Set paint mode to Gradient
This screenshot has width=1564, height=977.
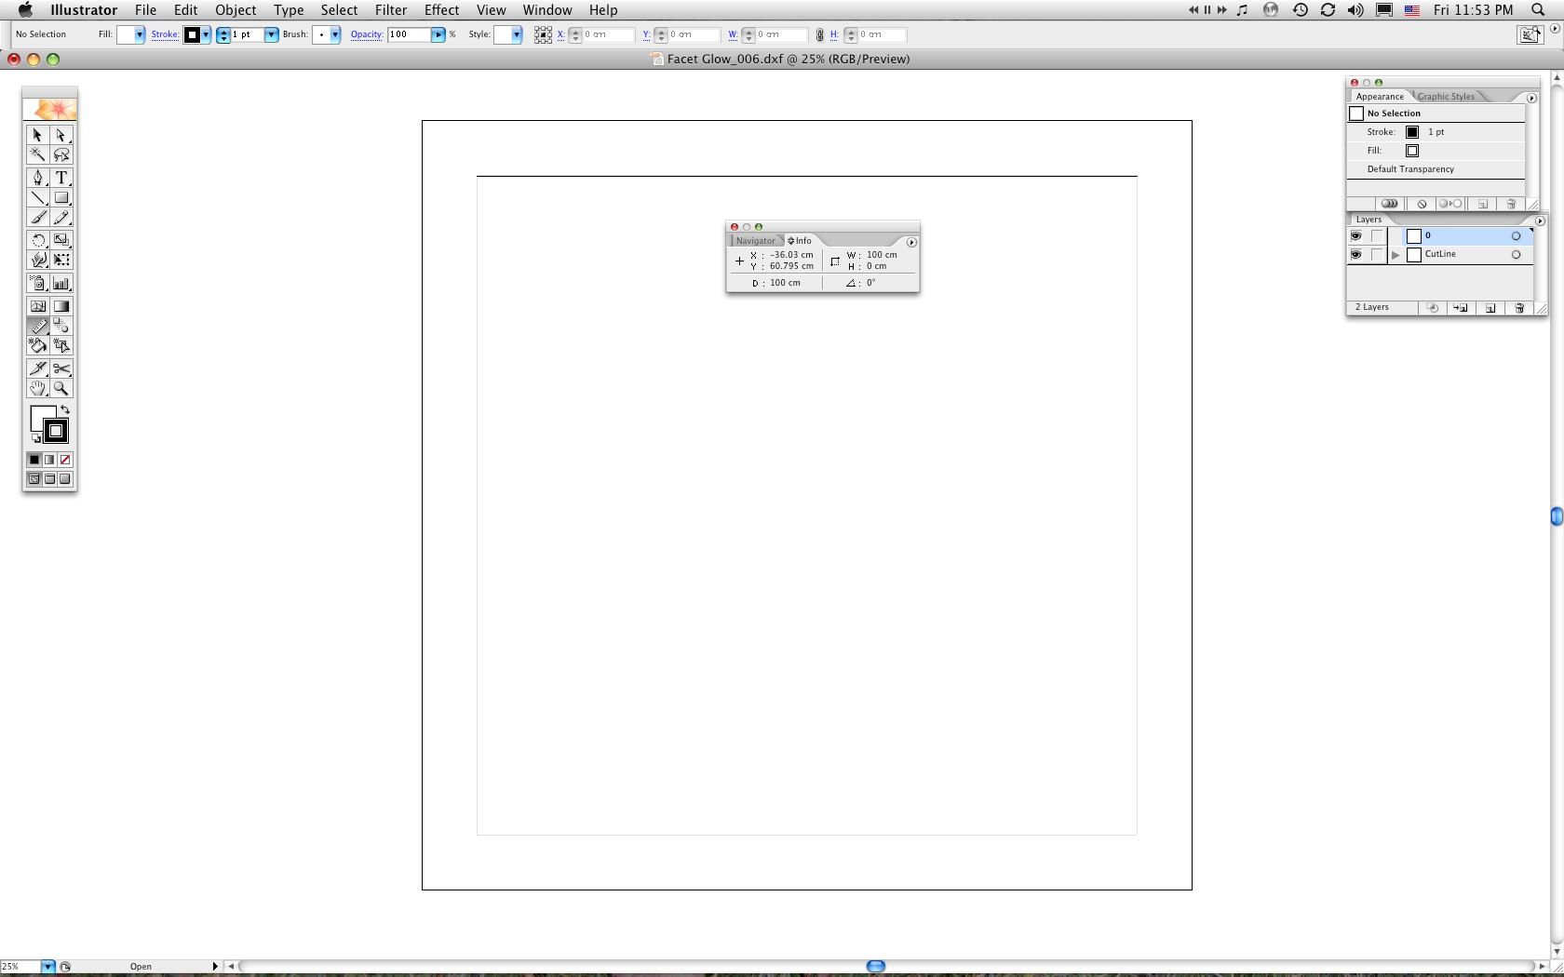[x=49, y=460]
